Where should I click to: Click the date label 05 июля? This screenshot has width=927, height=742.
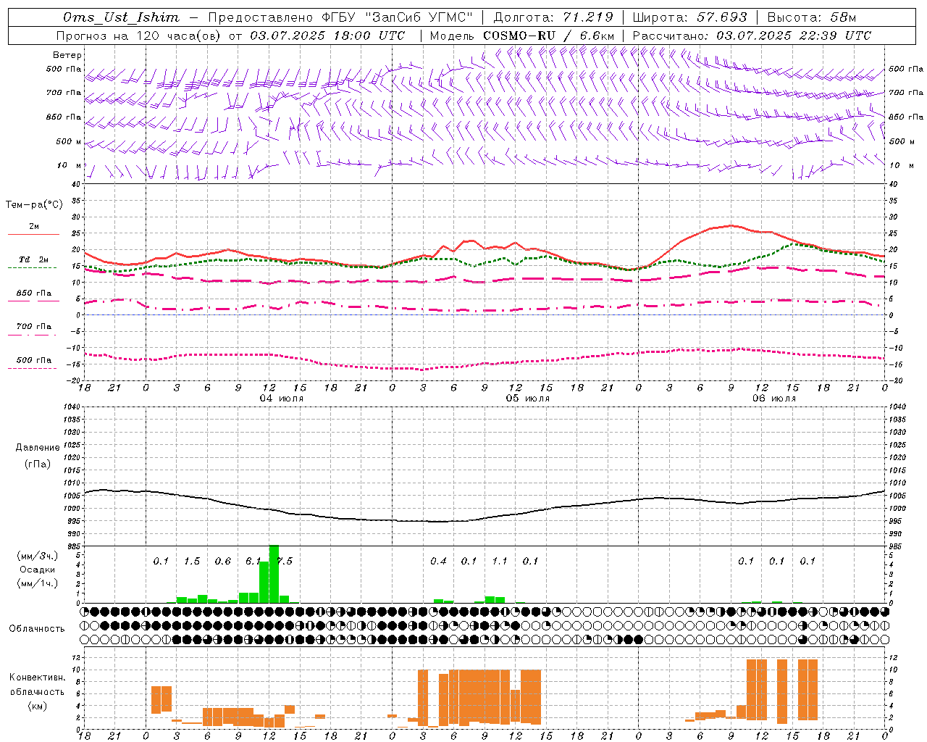tap(528, 399)
